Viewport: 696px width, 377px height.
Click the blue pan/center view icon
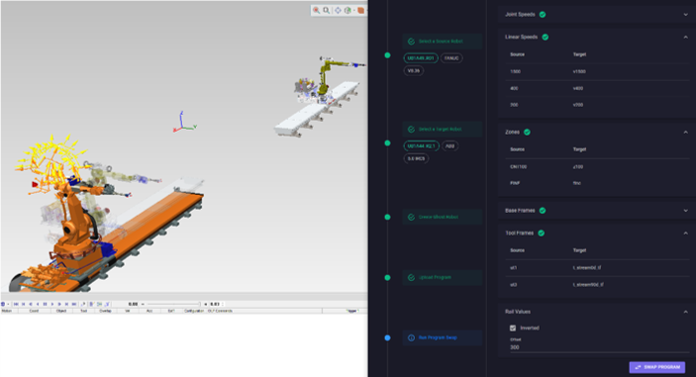click(x=339, y=10)
